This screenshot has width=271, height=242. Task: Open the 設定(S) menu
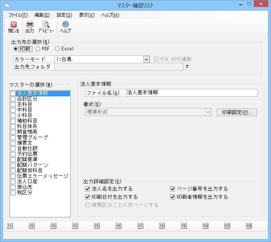[64, 15]
